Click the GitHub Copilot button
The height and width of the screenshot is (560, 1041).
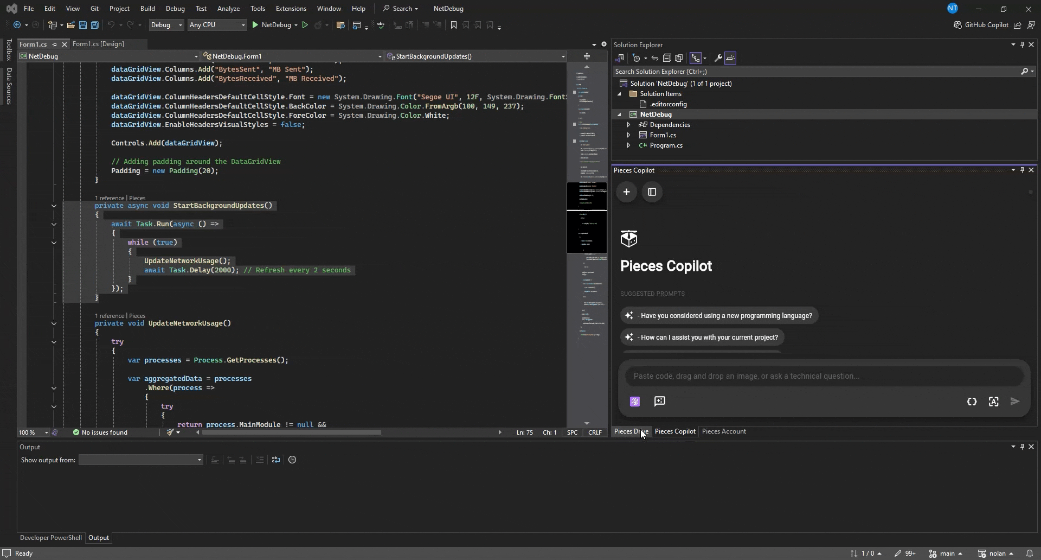coord(981,25)
